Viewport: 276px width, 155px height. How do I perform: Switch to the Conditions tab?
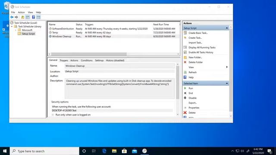click(x=87, y=60)
